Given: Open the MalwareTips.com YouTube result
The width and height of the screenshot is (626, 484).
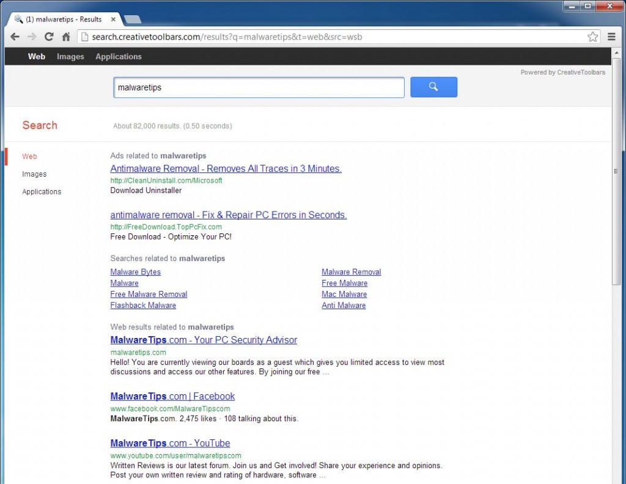Looking at the screenshot, I should 170,443.
